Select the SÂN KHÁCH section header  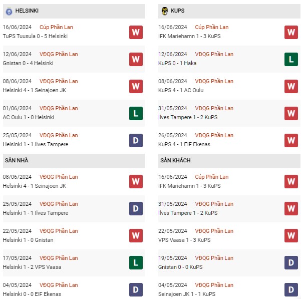pyautogui.click(x=229, y=161)
